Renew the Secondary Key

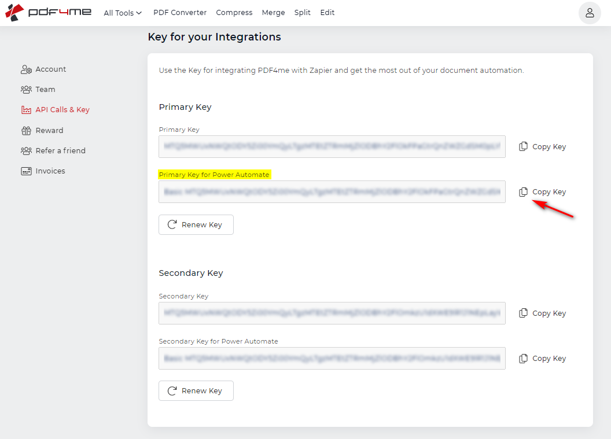[x=196, y=390]
